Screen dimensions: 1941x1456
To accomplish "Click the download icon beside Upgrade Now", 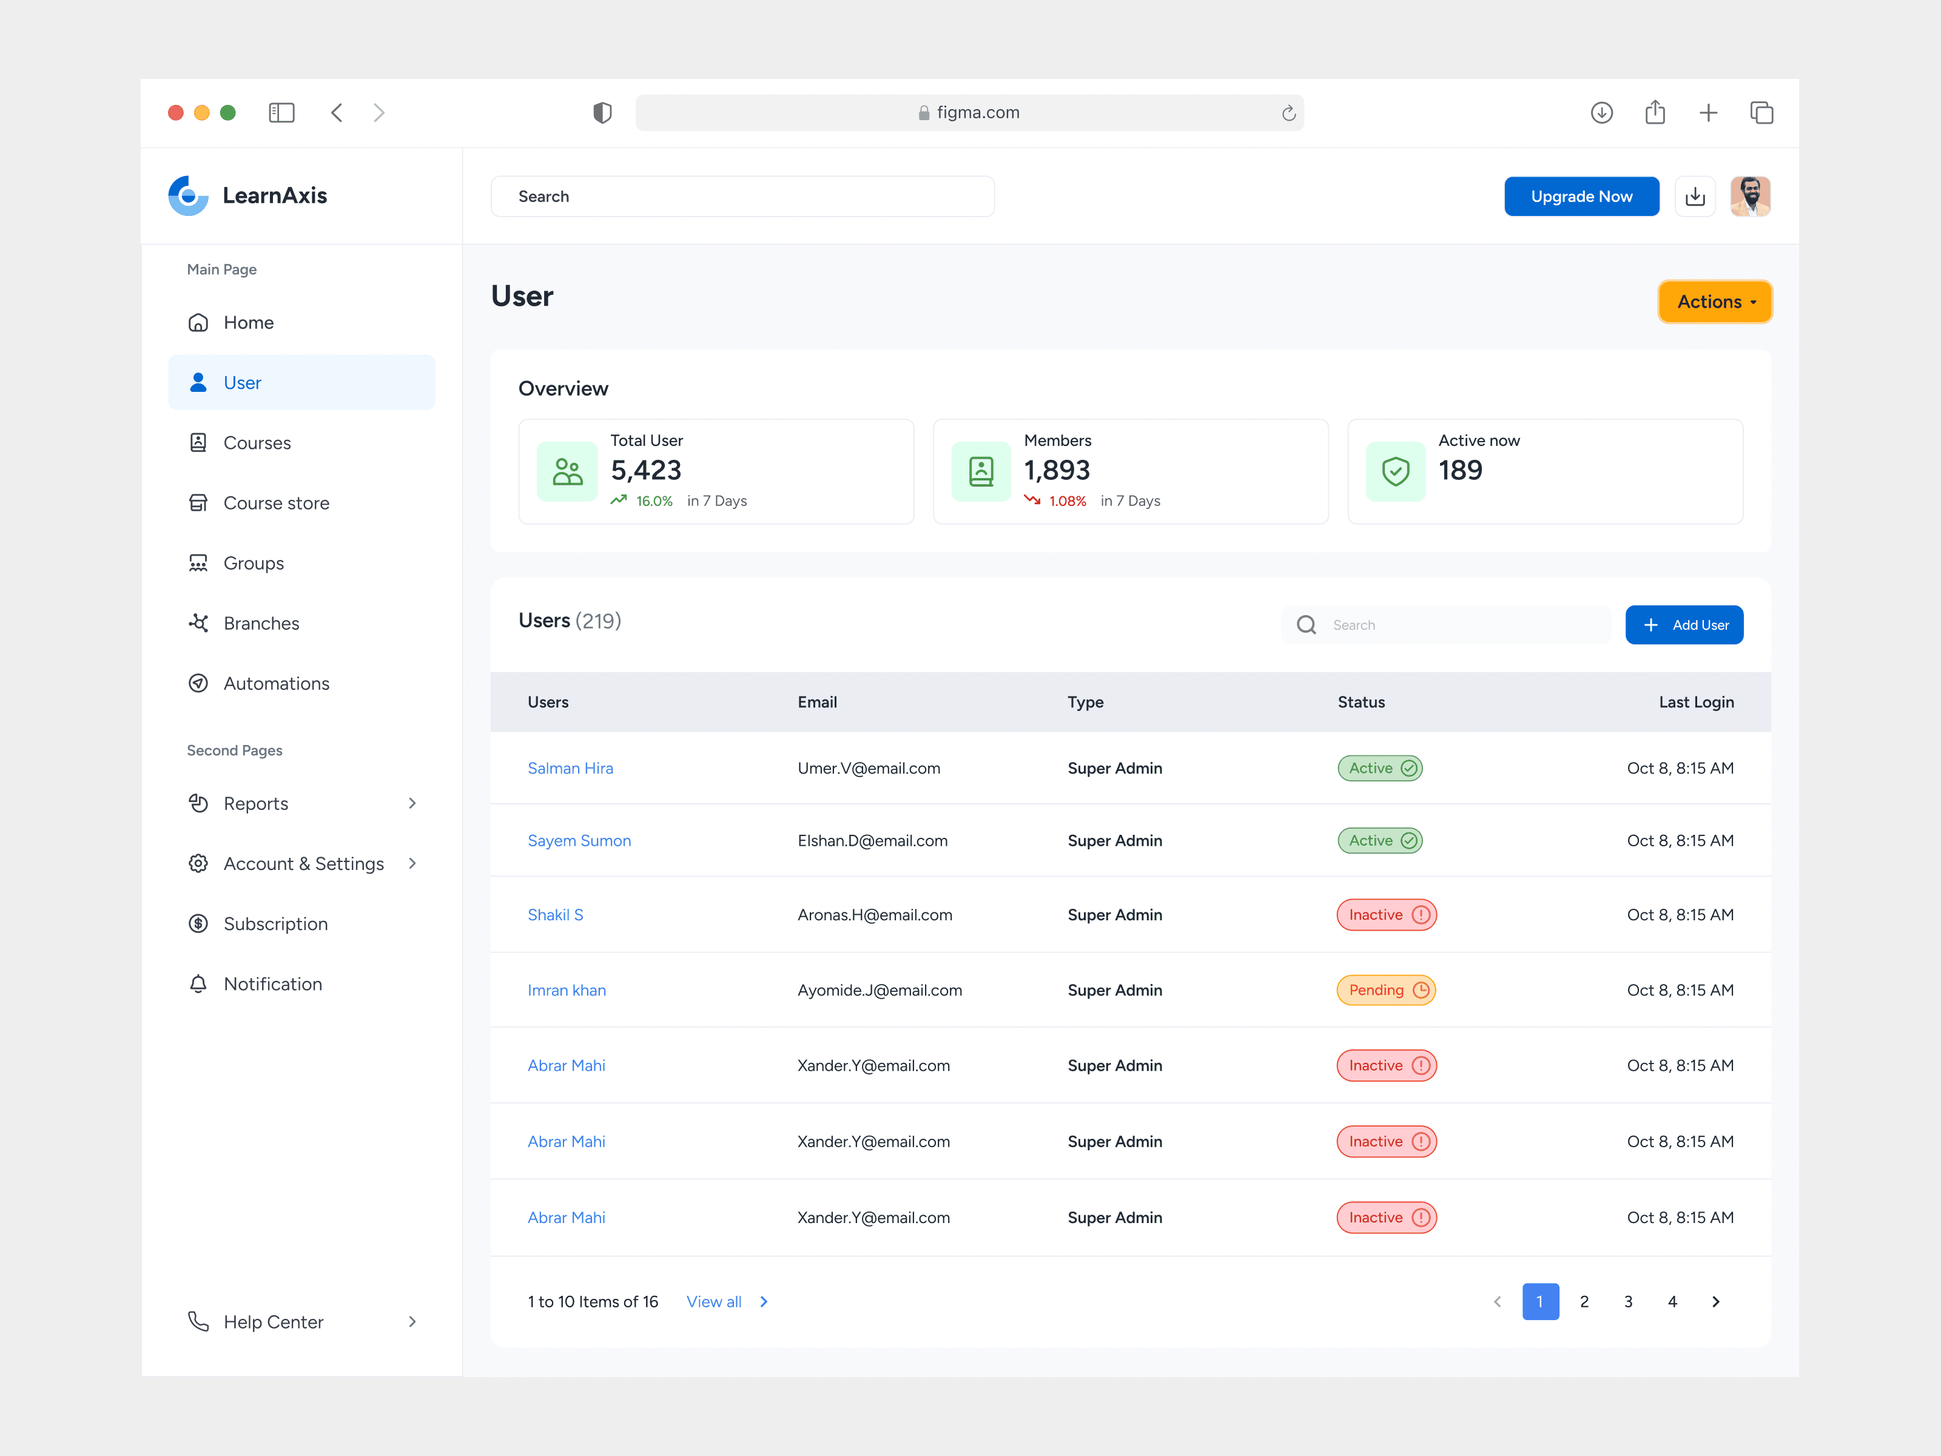I will point(1694,197).
